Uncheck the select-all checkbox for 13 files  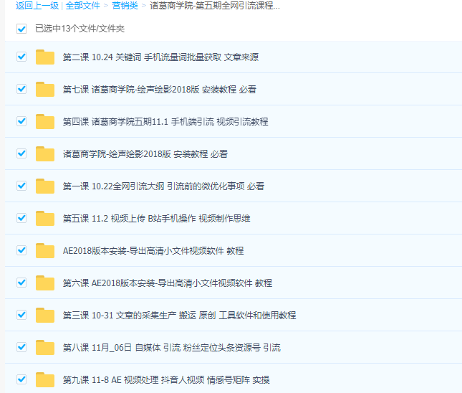(21, 29)
